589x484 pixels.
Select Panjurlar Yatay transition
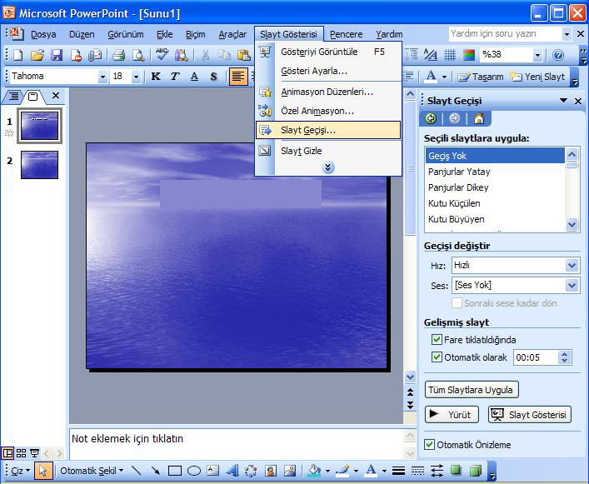[495, 172]
